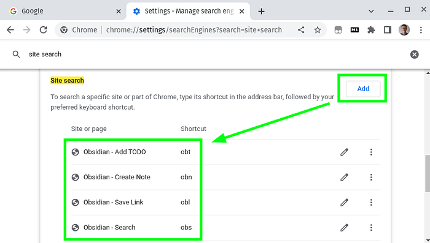Open Chrome's three-dot main menu
430x243 pixels.
point(421,30)
